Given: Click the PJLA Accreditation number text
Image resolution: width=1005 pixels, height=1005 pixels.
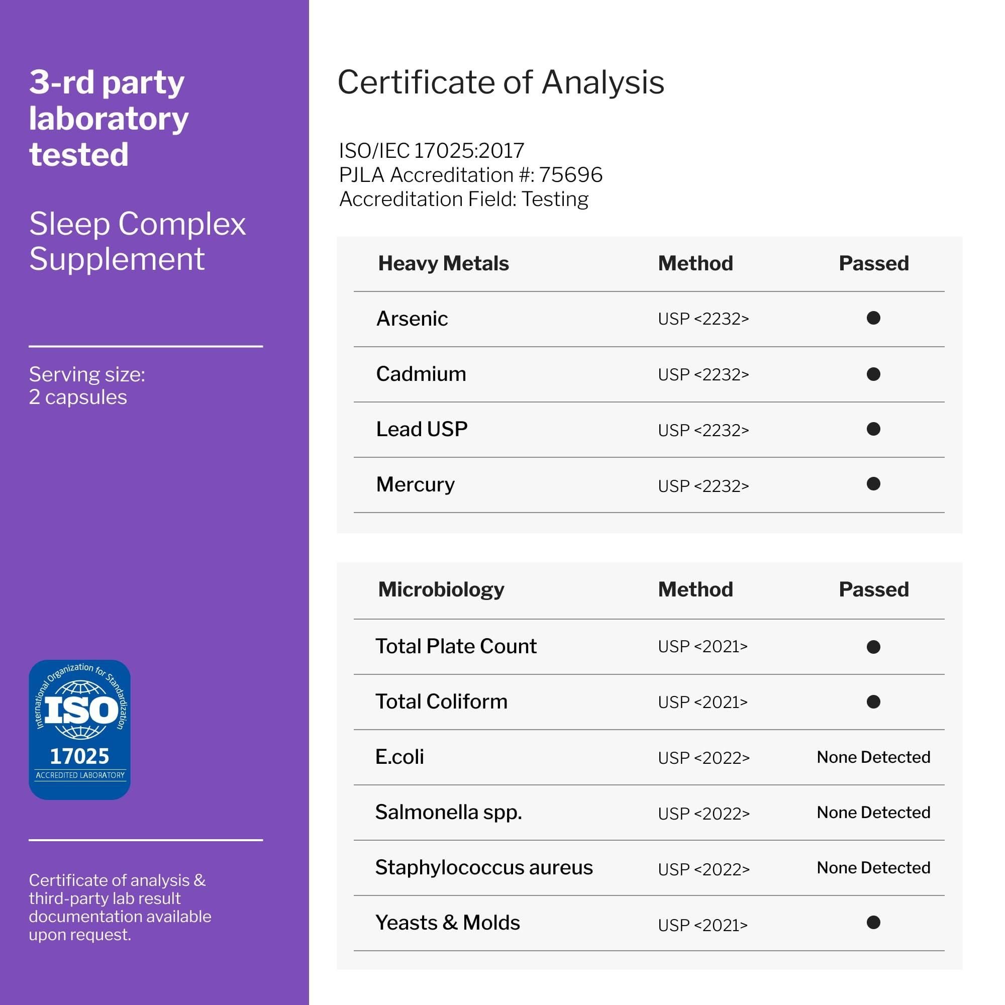Looking at the screenshot, I should click(x=470, y=175).
